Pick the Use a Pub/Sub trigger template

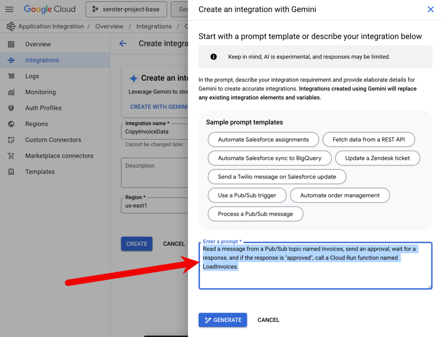tap(247, 195)
